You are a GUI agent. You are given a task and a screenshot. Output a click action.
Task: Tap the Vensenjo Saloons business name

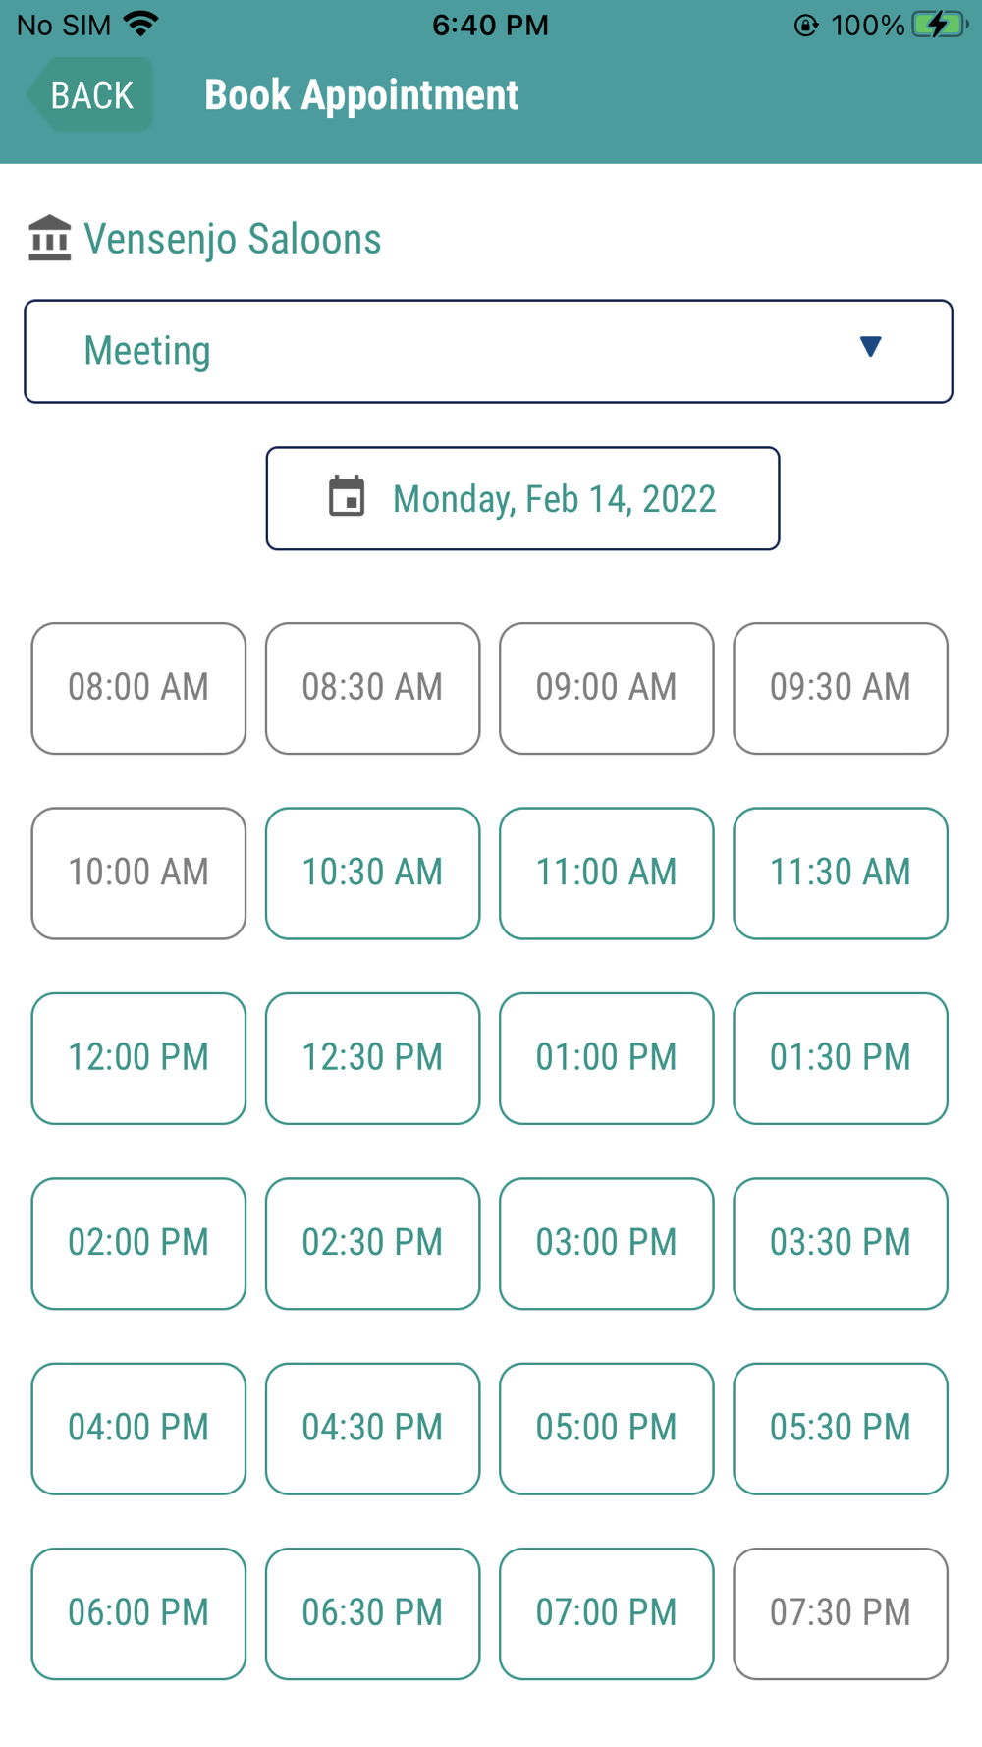(233, 239)
